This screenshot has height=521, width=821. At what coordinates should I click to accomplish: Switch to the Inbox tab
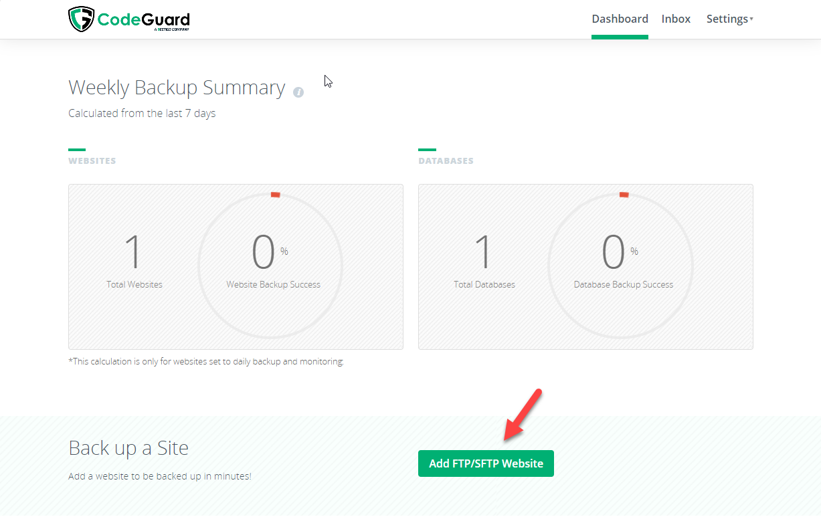point(676,19)
